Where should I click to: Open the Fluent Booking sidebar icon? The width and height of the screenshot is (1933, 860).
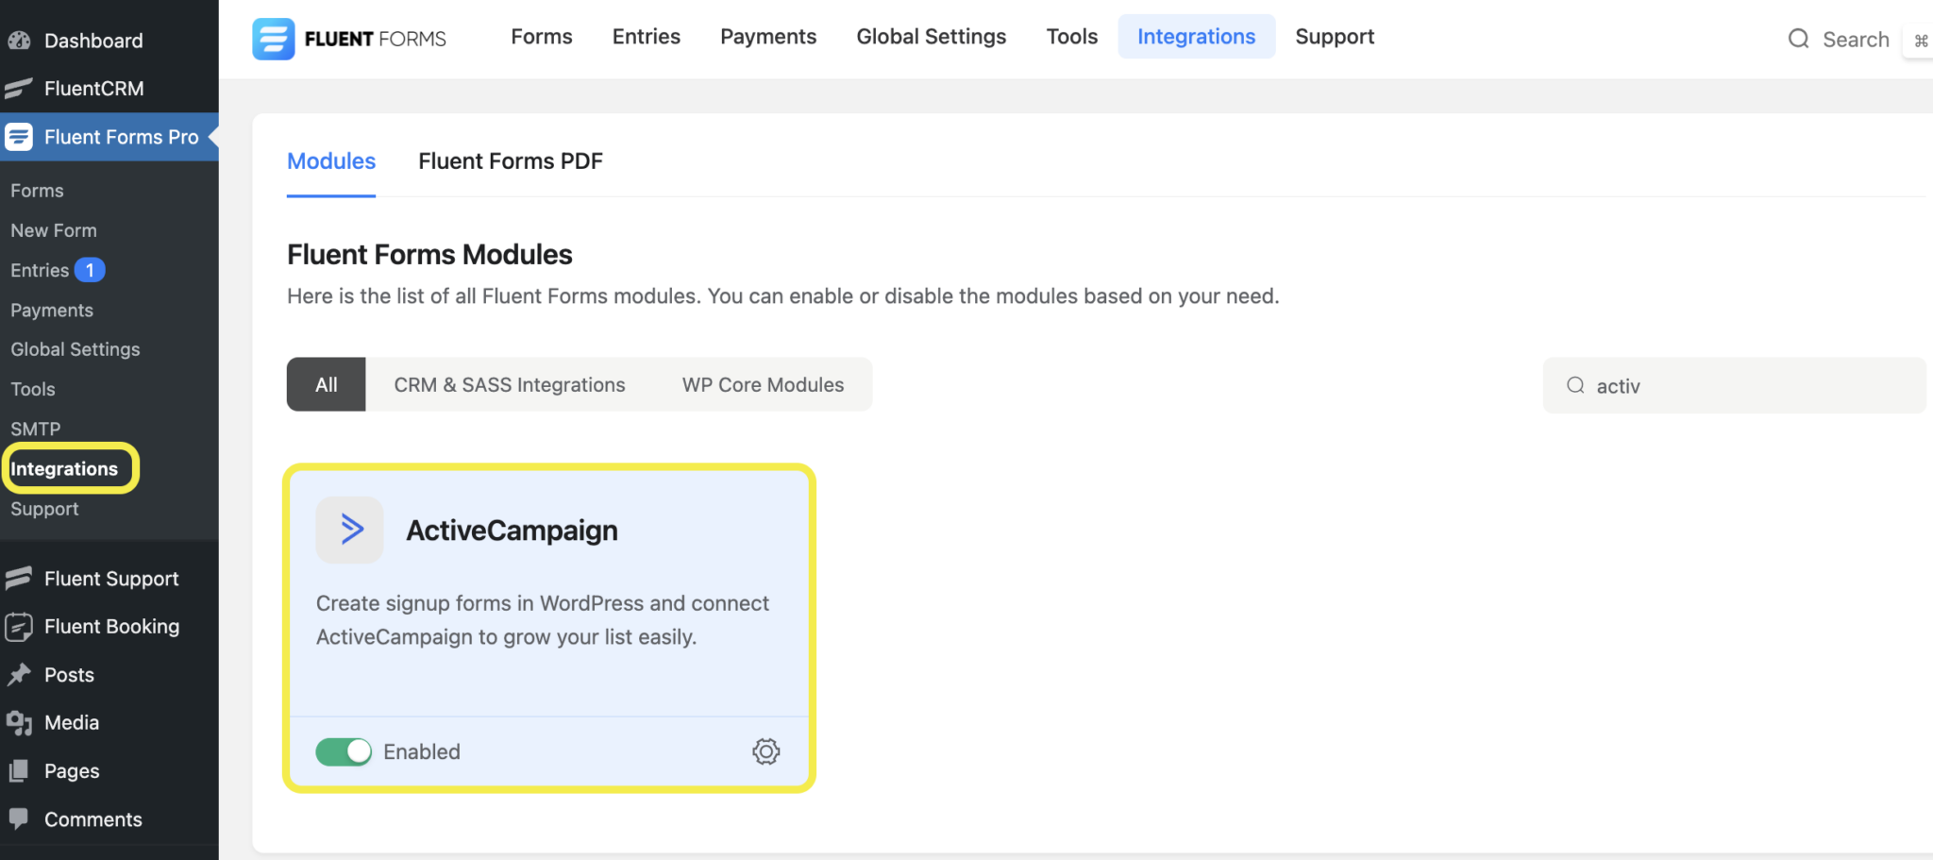coord(18,626)
